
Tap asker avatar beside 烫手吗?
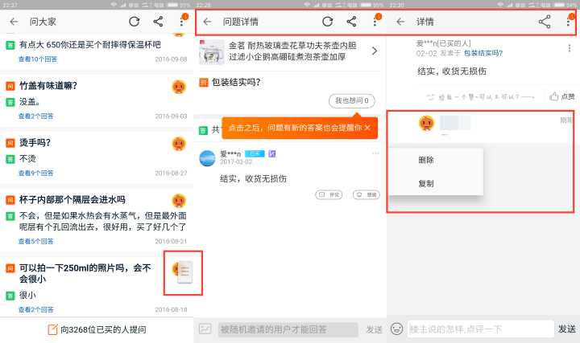click(179, 144)
